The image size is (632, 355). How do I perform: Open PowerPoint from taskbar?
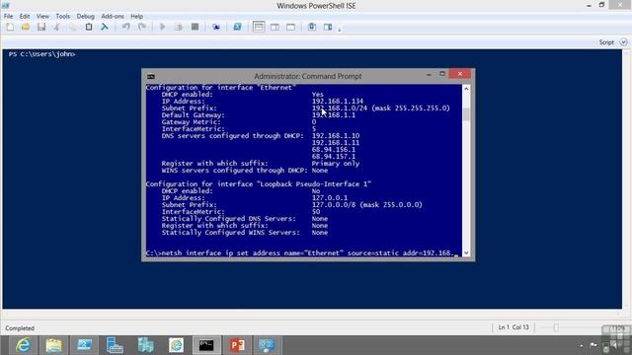pos(237,345)
